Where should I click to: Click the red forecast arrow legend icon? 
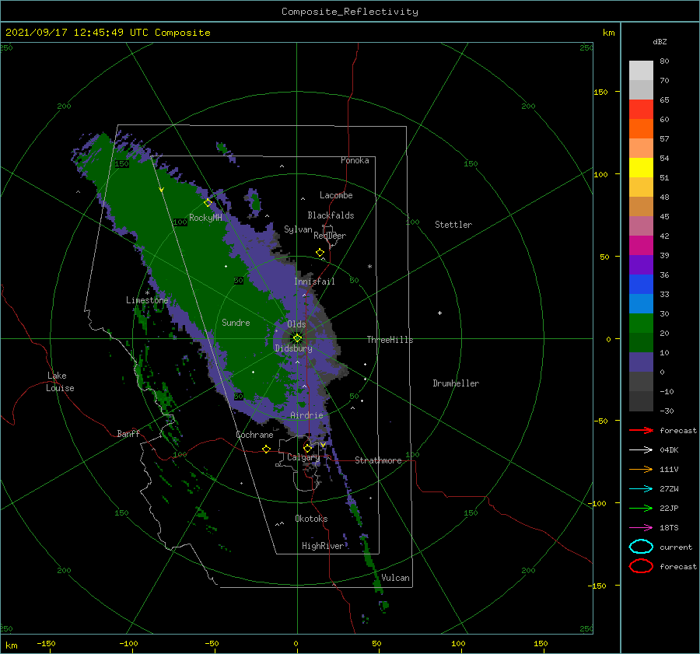pyautogui.click(x=641, y=430)
